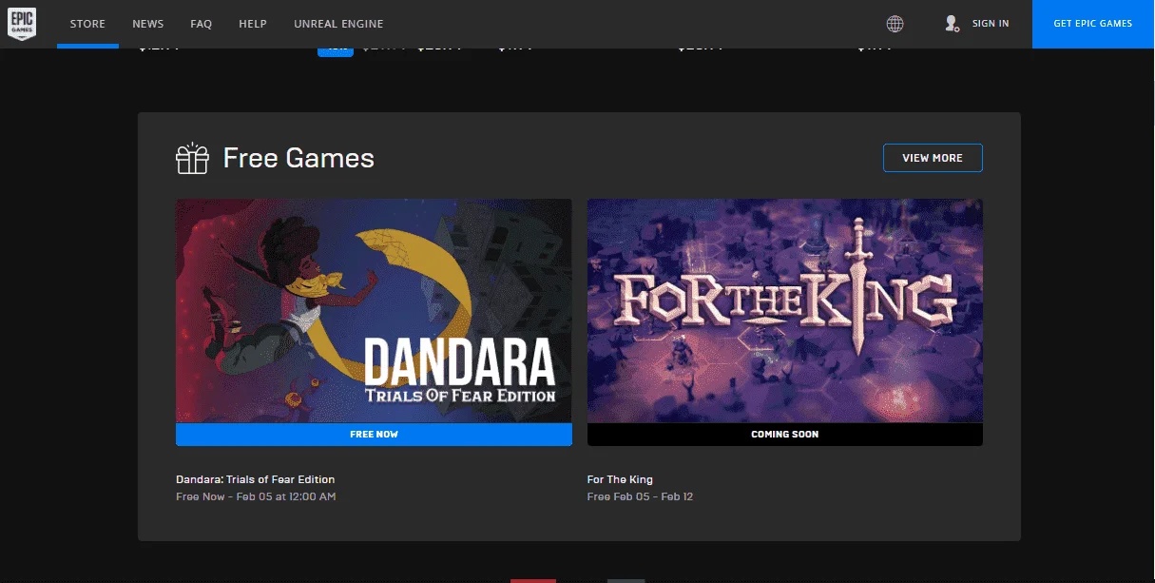Viewport: 1155px width, 583px height.
Task: Open the language globe icon
Action: click(895, 24)
